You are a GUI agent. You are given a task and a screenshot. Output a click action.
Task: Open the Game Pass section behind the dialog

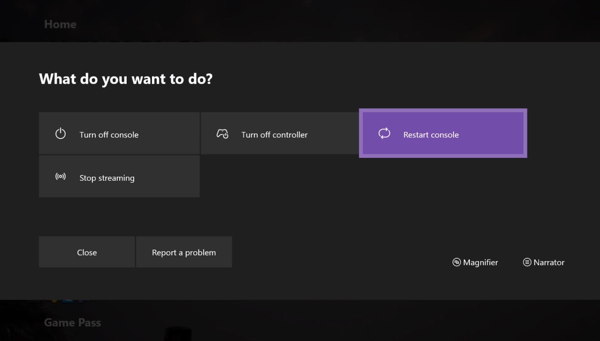point(73,322)
